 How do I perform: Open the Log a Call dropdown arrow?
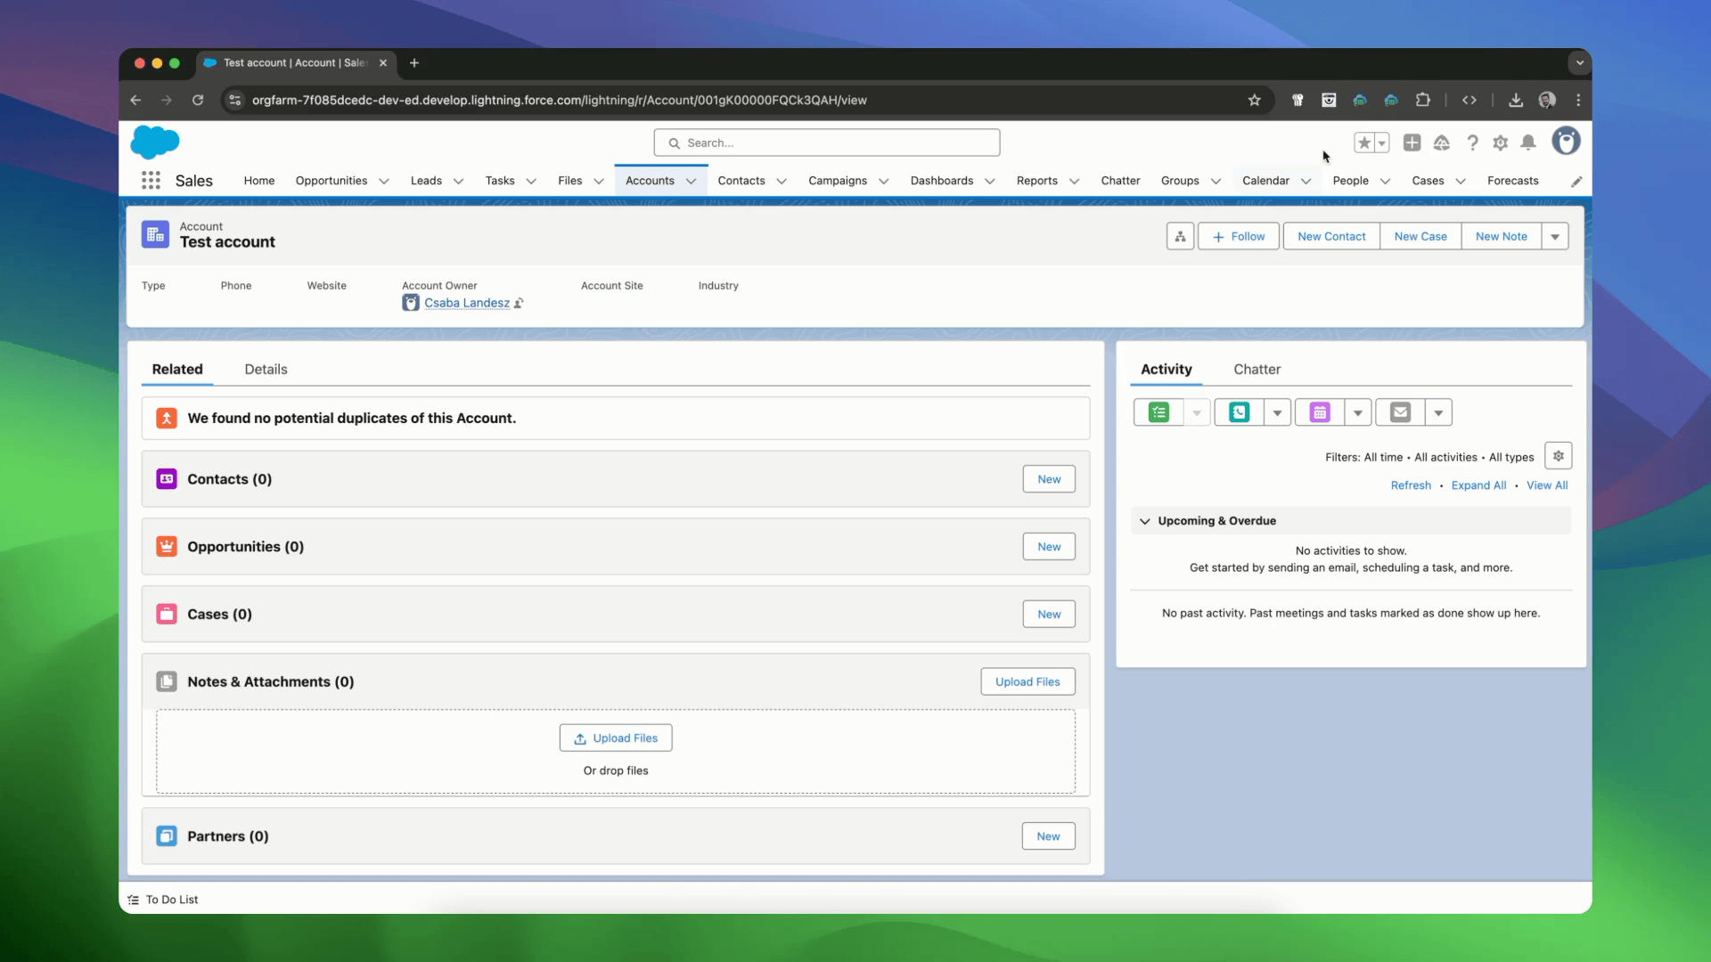pos(1277,412)
